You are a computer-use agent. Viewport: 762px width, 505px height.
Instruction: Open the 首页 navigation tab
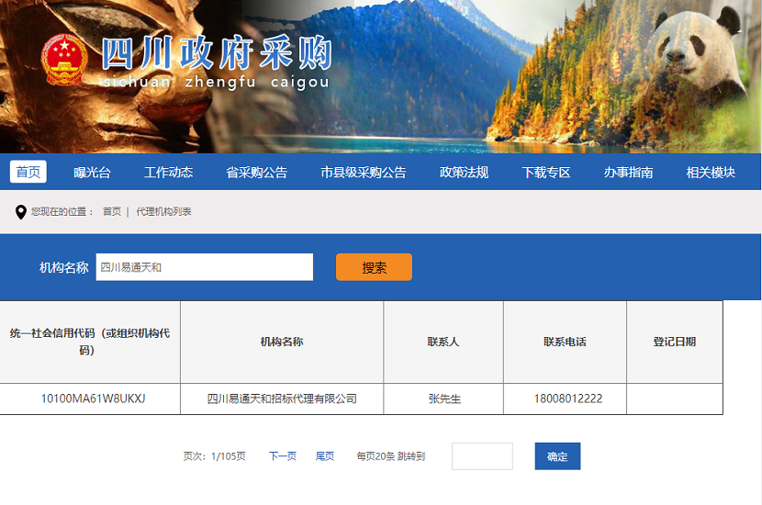point(28,172)
